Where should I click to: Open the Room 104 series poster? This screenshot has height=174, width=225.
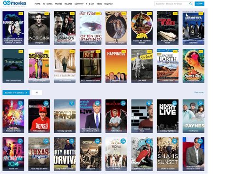(13, 154)
